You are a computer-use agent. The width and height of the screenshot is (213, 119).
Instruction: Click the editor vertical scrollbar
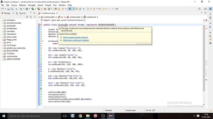click(x=204, y=58)
